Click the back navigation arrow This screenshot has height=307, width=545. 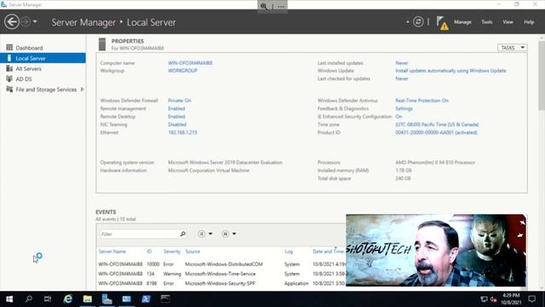(12, 22)
